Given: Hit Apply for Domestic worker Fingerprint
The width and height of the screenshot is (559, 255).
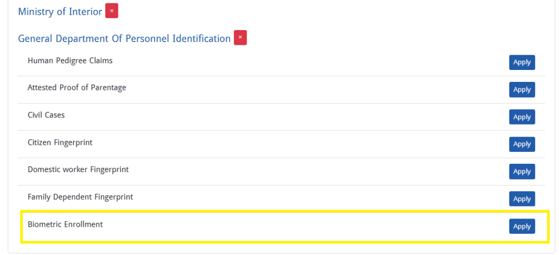Looking at the screenshot, I should coord(521,171).
